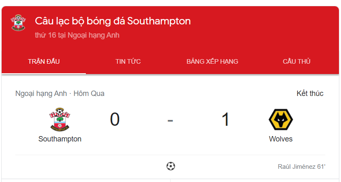Click the subtitle thứ 16 tại Ngoại hạng Anh
Image resolution: width=341 pixels, height=182 pixels.
[x=77, y=35]
